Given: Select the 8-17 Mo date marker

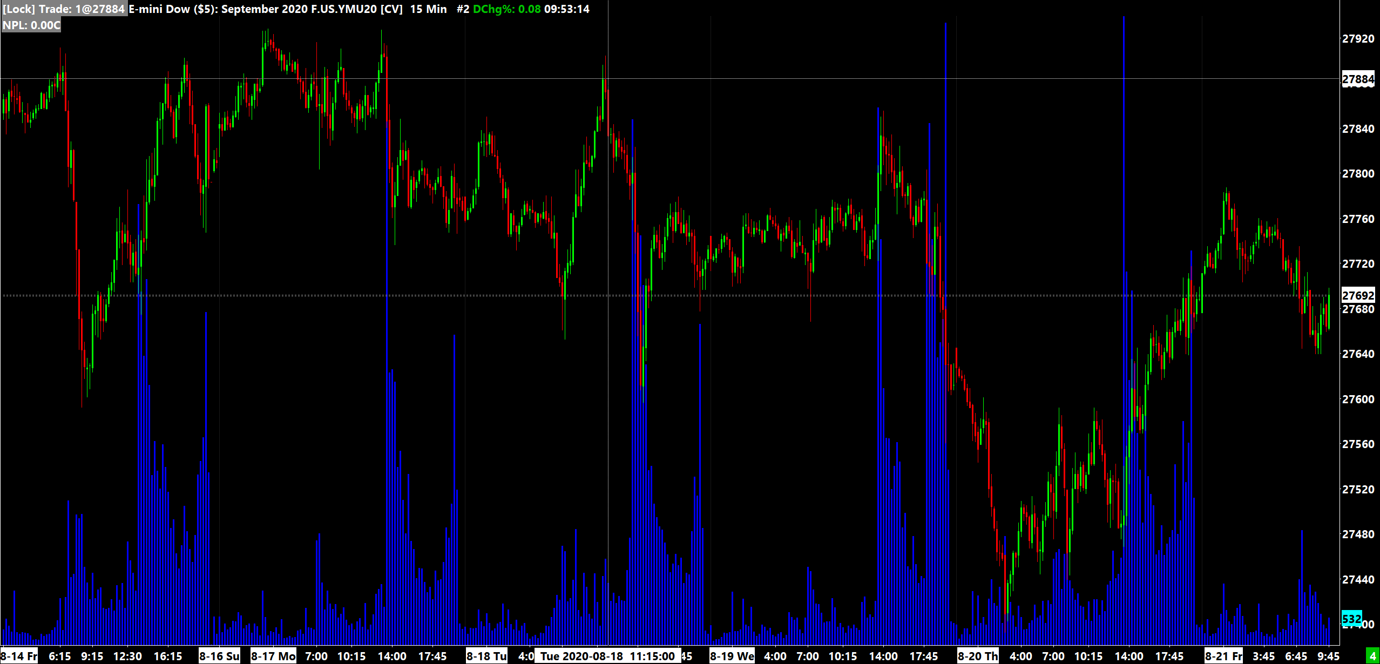Looking at the screenshot, I should point(274,656).
